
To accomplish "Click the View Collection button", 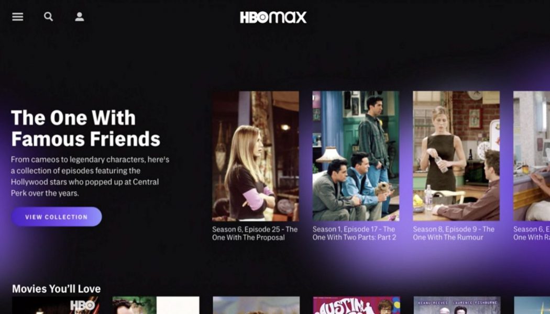I will click(x=56, y=217).
